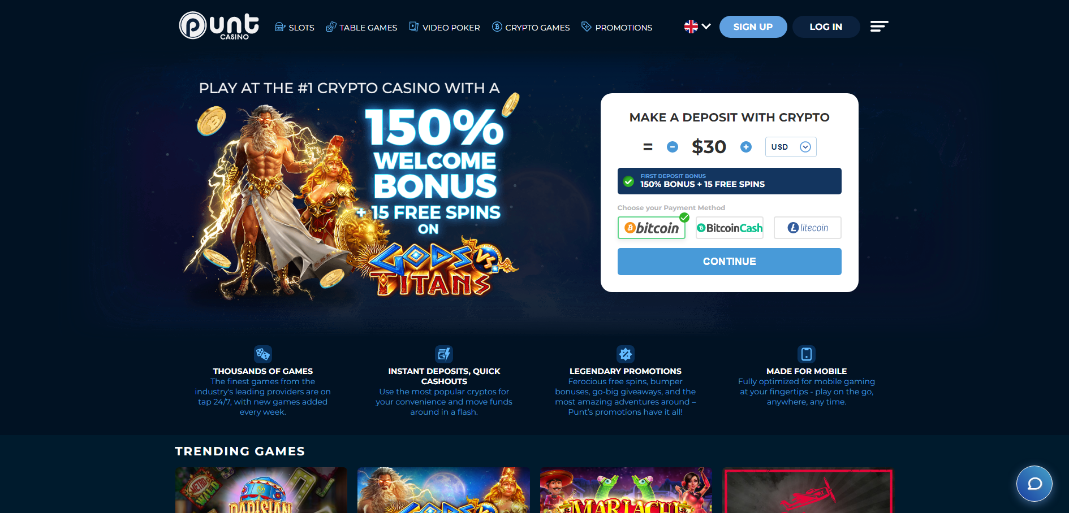The image size is (1069, 513).
Task: Decrease deposit amount with minus icon
Action: [x=673, y=147]
